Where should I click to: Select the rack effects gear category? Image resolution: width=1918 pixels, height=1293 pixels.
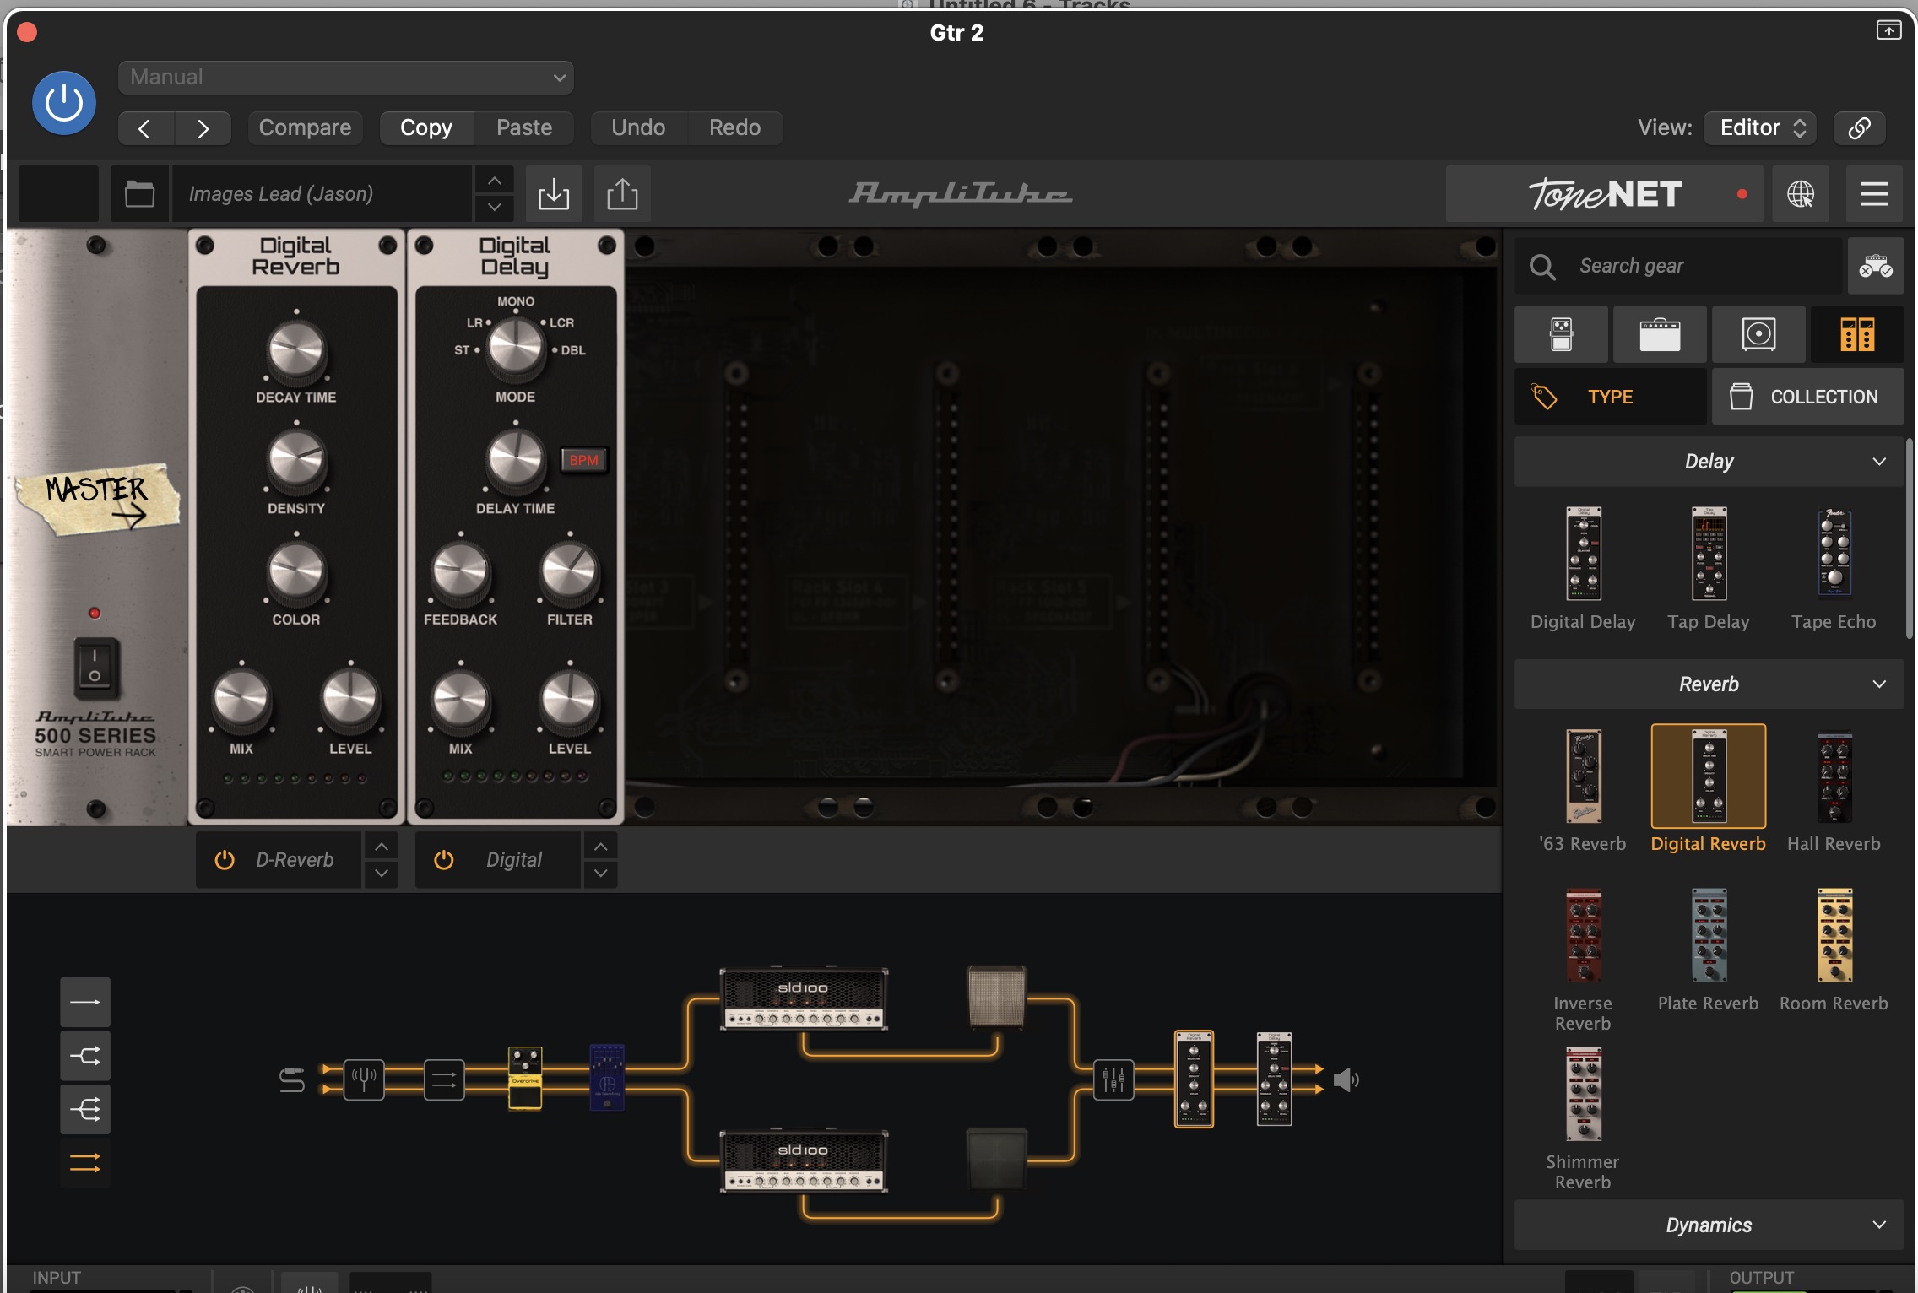(1857, 335)
